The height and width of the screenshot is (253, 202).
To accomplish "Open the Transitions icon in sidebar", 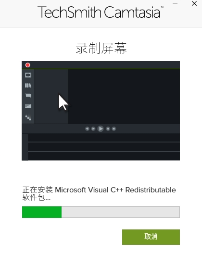I will 28,106.
